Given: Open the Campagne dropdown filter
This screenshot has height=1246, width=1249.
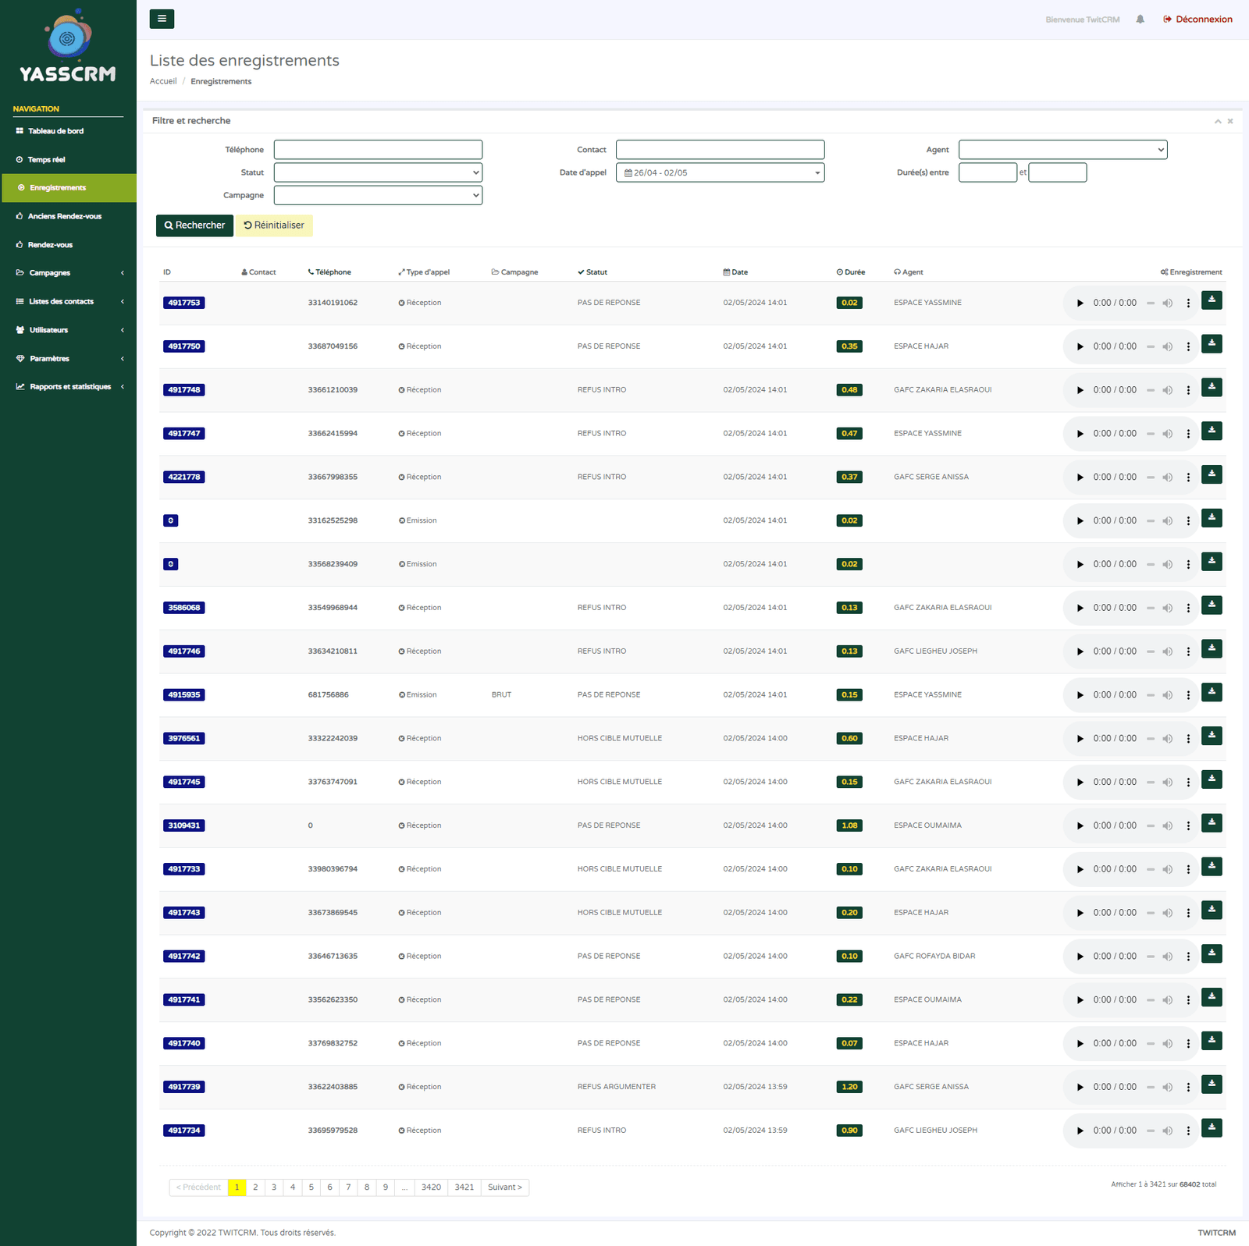Looking at the screenshot, I should pos(378,195).
